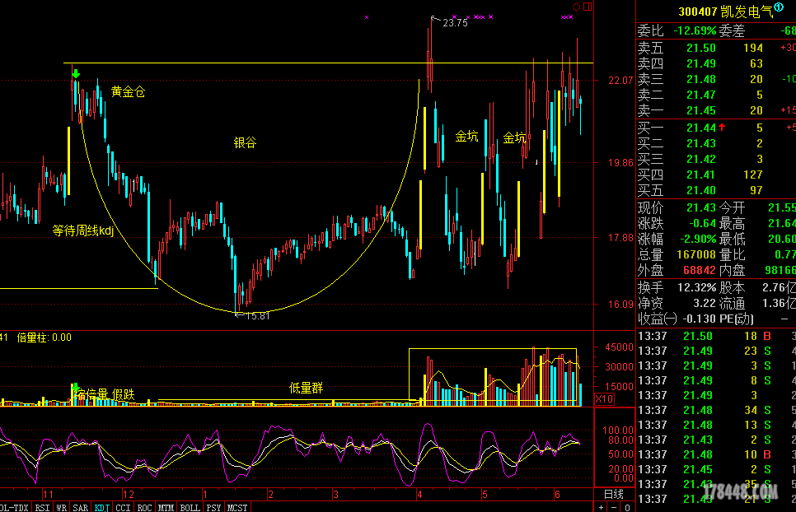Click the blue circled-1 icon beside stock name
Screen dimensions: 796x512
(x=779, y=7)
